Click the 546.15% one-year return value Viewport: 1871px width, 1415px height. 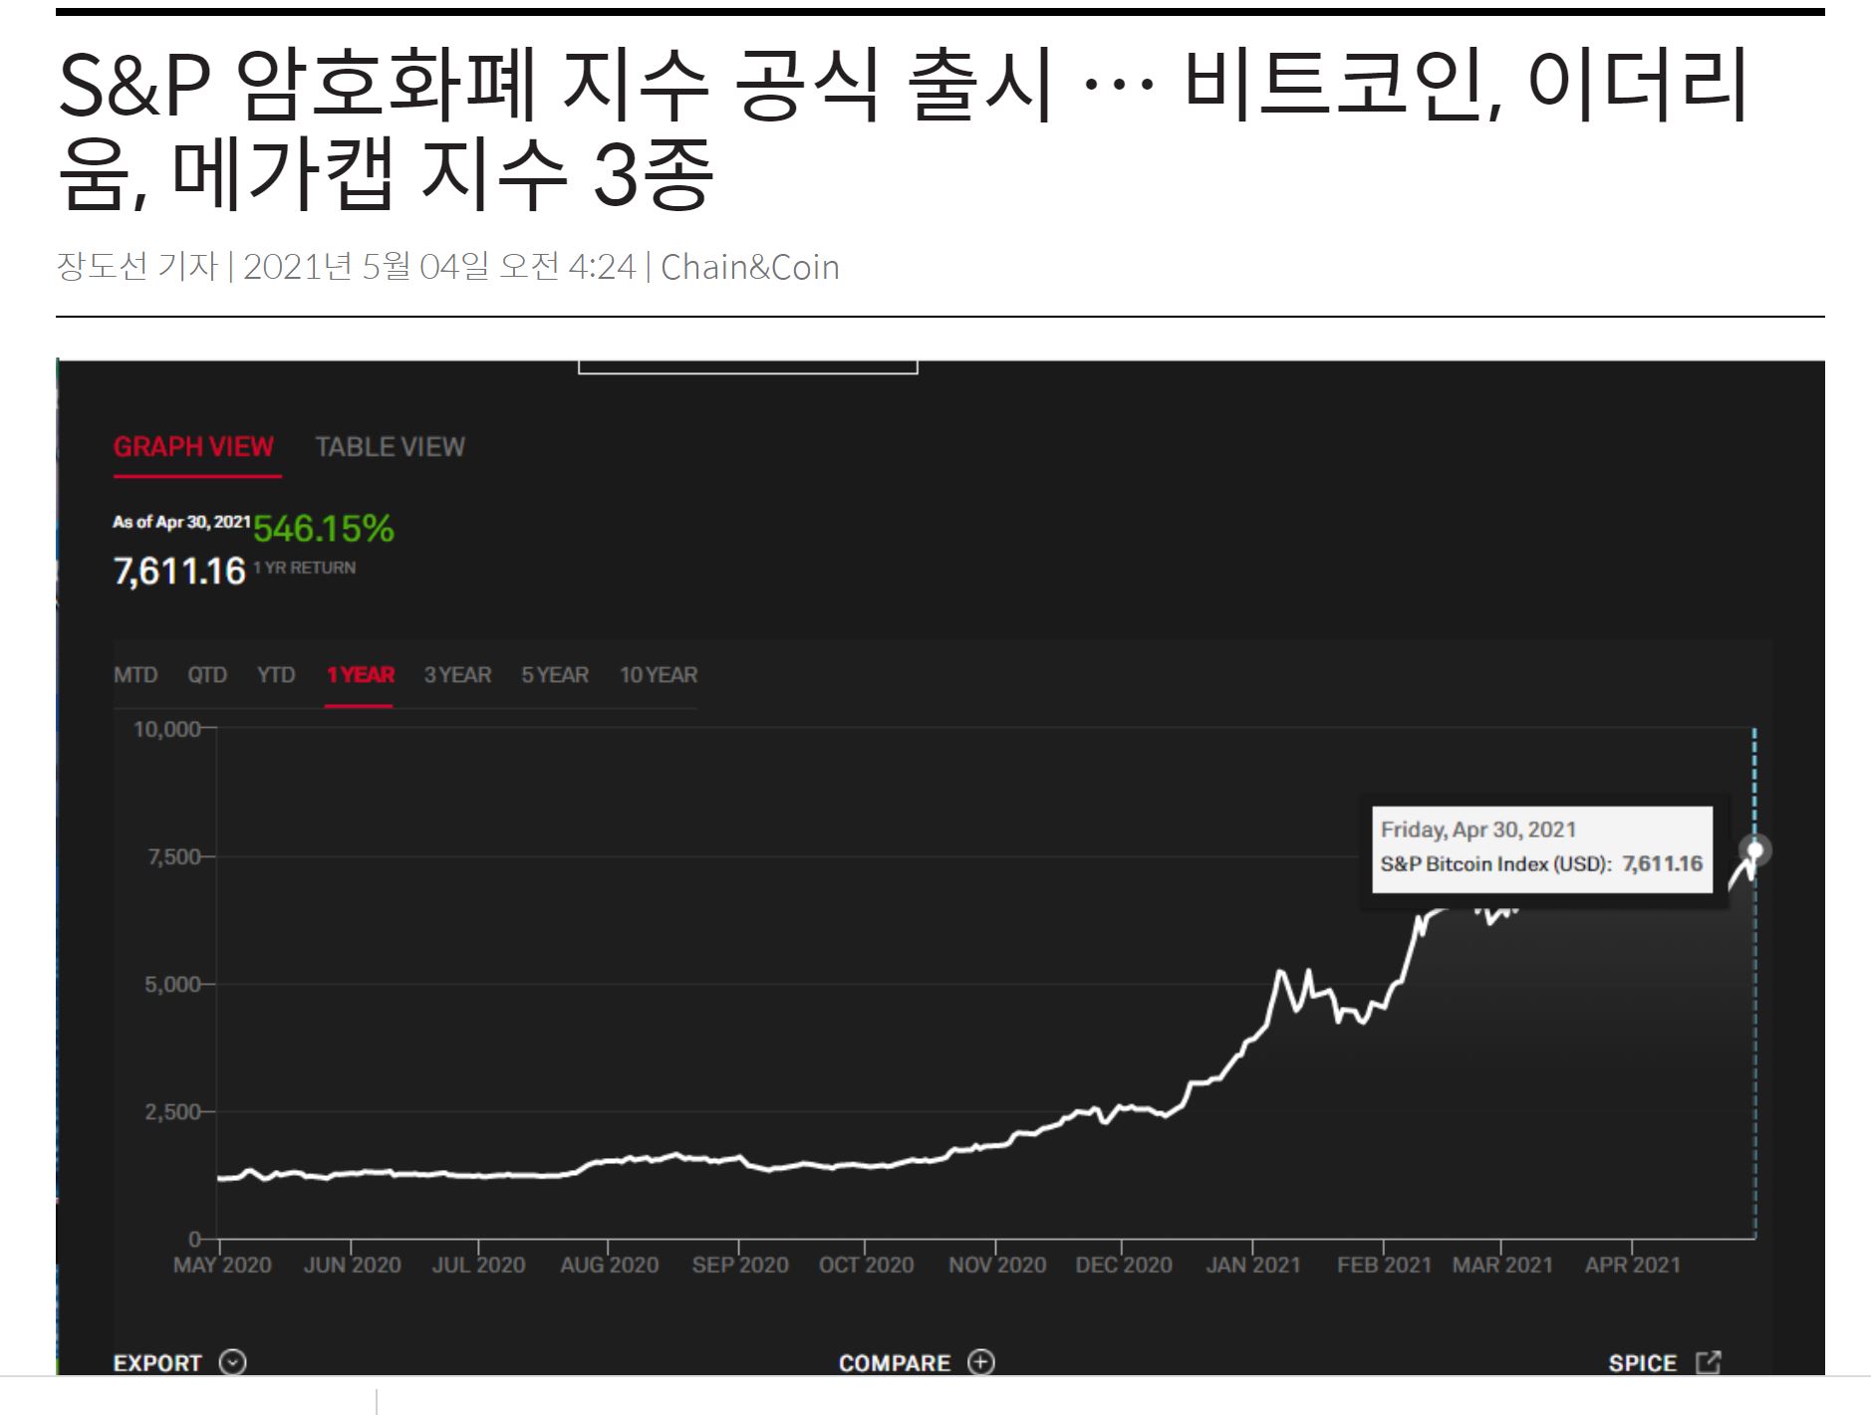click(x=324, y=529)
